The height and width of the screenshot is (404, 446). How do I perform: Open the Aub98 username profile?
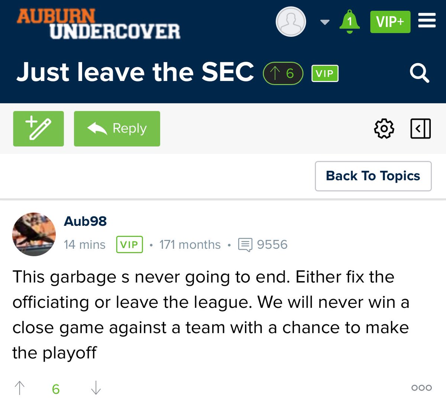(85, 221)
